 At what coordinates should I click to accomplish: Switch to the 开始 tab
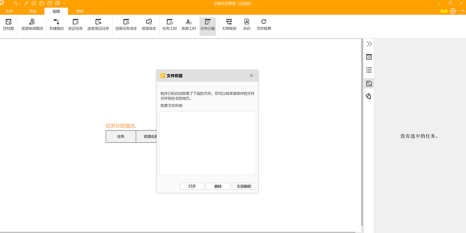point(32,11)
